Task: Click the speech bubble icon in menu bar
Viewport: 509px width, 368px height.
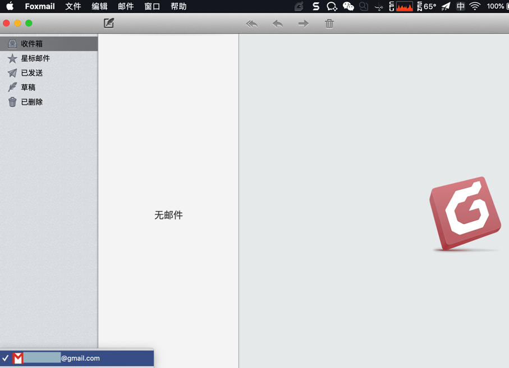Action: coord(332,6)
